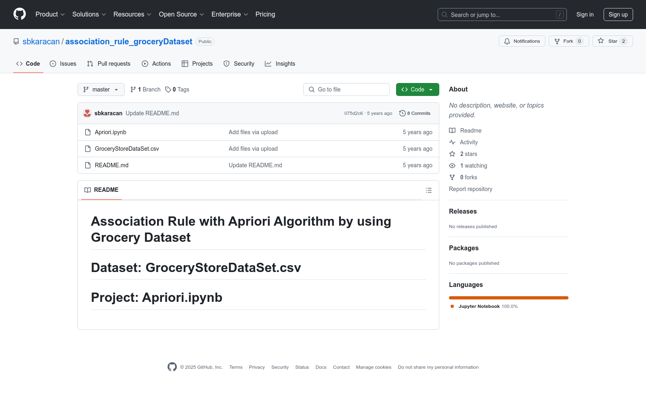
Task: Focus the Search or jump to field
Action: pos(502,15)
